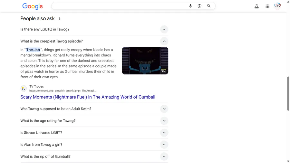Open the creepy Gumball episode thumbnail
Image resolution: width=290 pixels, height=163 pixels.
145,61
